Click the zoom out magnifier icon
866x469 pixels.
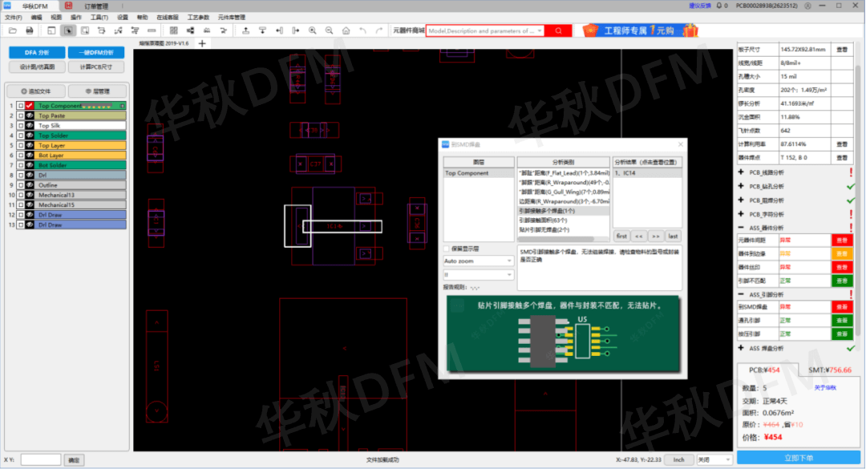pyautogui.click(x=330, y=31)
